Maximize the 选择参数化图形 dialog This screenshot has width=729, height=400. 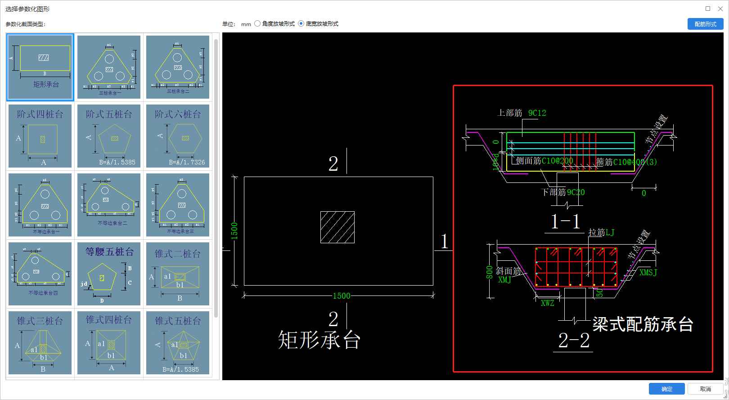point(708,9)
